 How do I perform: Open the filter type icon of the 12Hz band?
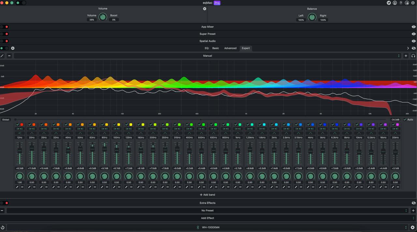click(x=20, y=133)
